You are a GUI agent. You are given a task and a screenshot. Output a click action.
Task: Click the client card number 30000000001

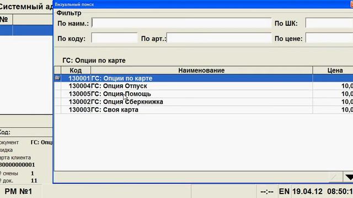(x=17, y=164)
